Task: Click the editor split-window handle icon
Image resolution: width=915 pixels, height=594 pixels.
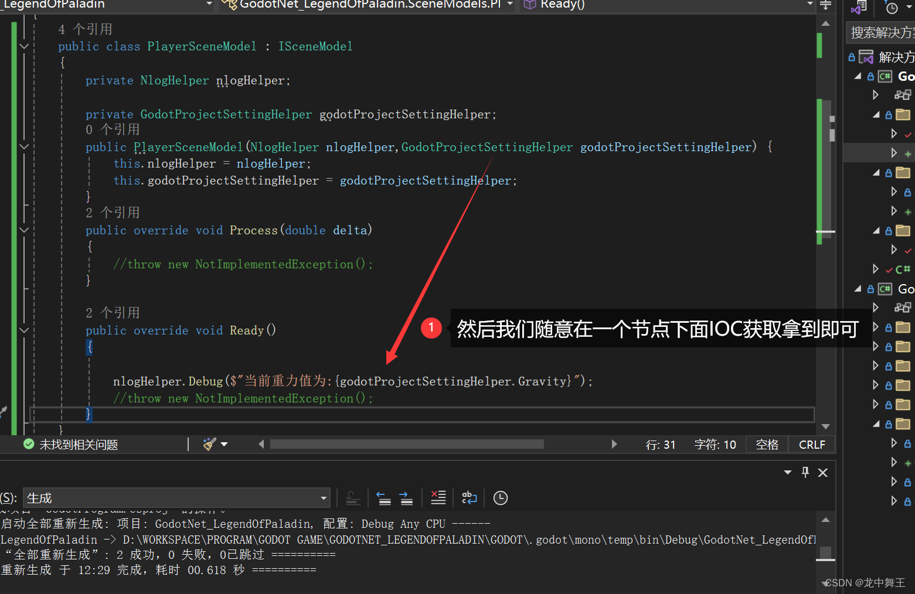Action: [x=825, y=5]
